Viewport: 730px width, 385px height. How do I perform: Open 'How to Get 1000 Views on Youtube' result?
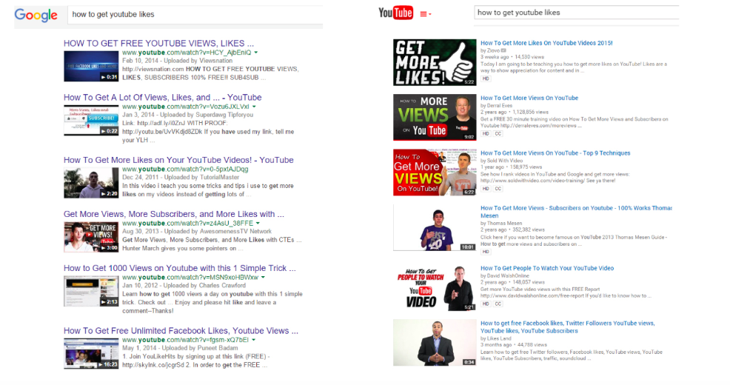[180, 268]
